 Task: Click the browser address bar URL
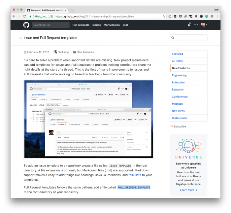tap(95, 17)
